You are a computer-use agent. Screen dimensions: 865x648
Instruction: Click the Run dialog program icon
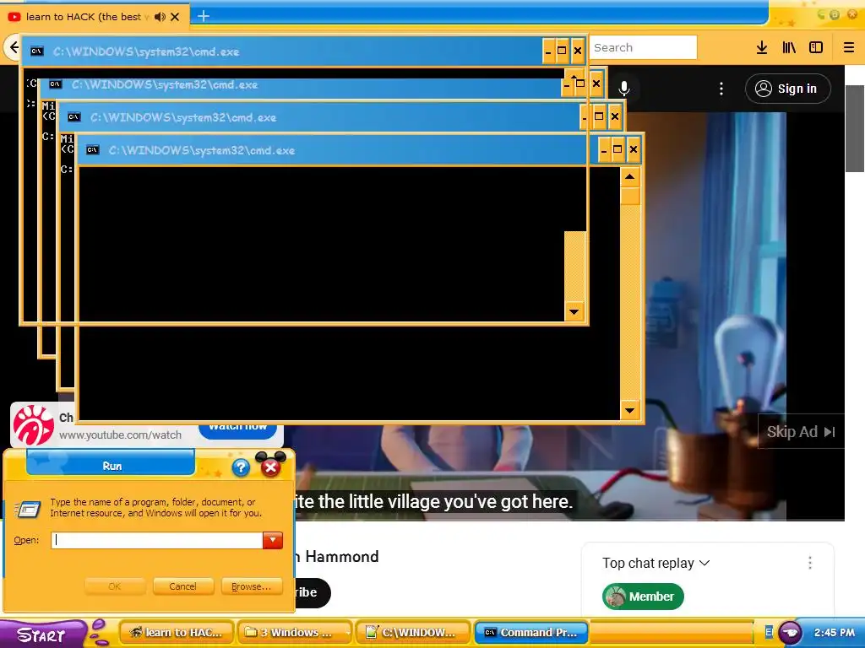(x=28, y=509)
